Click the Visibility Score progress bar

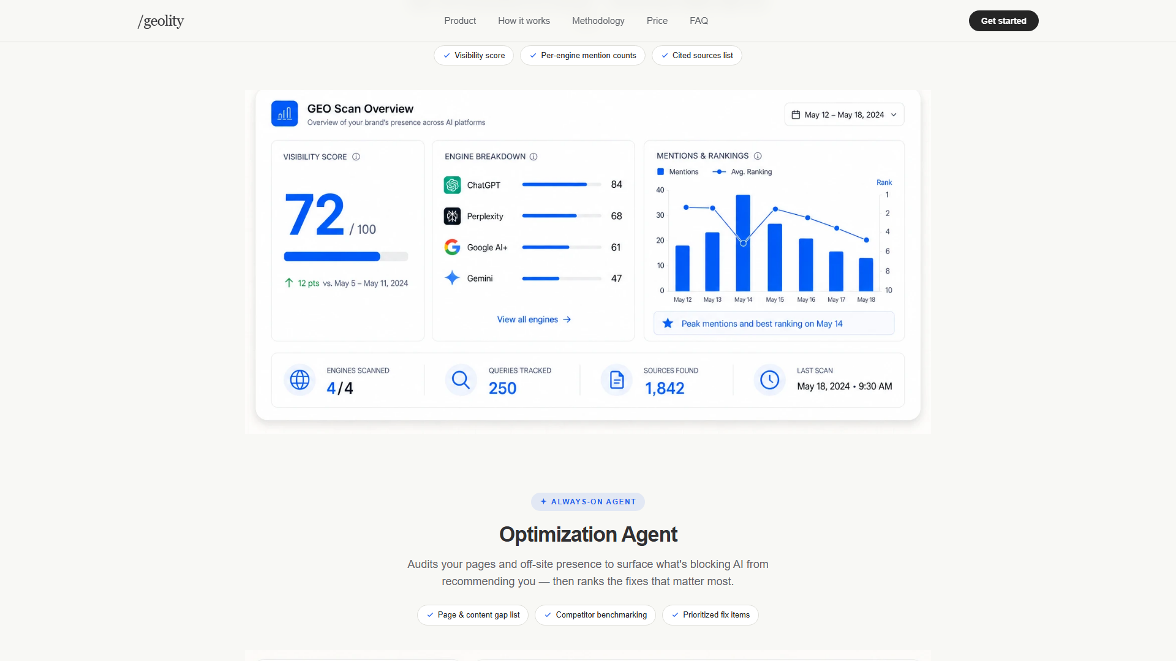345,256
